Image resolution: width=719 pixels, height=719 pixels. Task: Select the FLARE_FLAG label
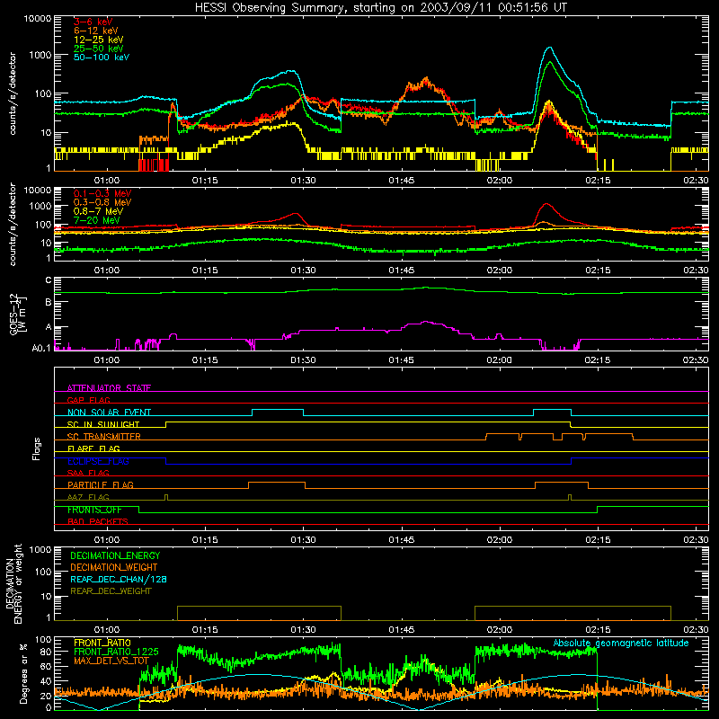93,448
